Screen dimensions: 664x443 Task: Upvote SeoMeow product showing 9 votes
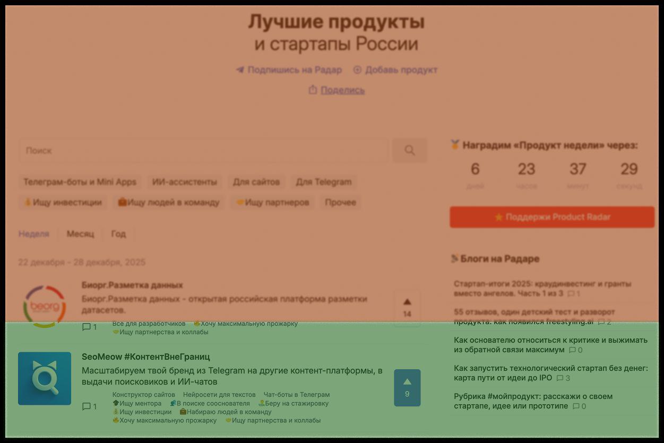[x=407, y=388]
